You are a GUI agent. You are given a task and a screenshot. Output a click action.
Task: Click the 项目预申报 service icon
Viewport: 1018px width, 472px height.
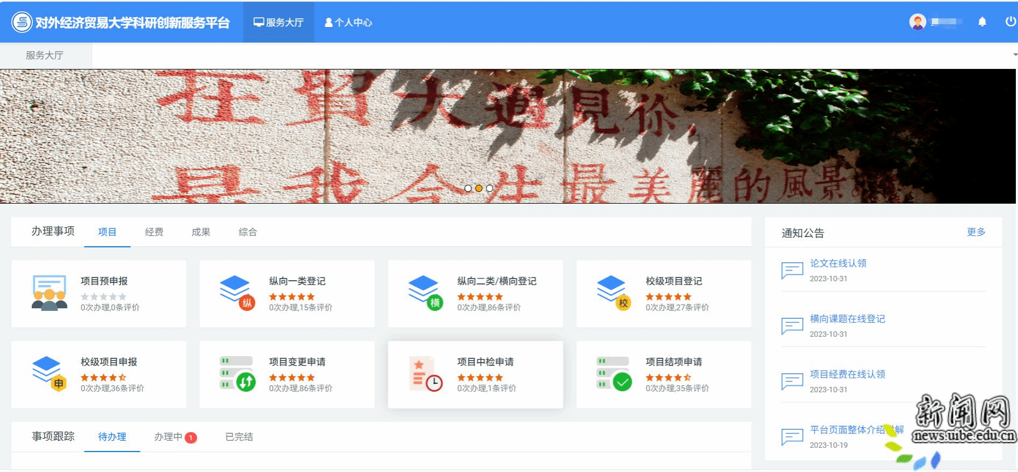49,293
